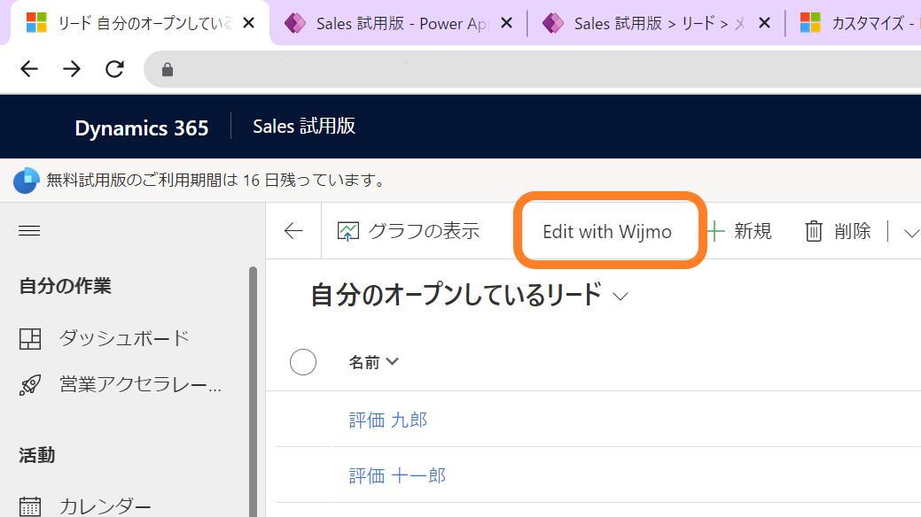Open the lead 評価 十一郎
921x517 pixels.
397,475
